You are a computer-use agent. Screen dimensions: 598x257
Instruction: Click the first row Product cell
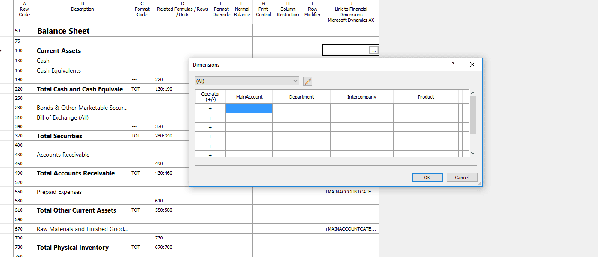click(426, 108)
